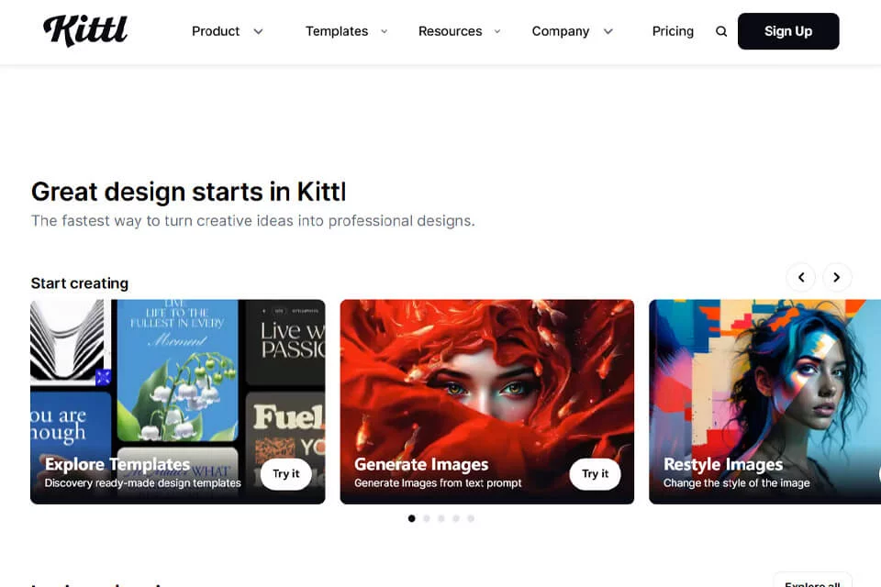Go to the Pricing page
The width and height of the screenshot is (881, 587).
click(x=673, y=31)
